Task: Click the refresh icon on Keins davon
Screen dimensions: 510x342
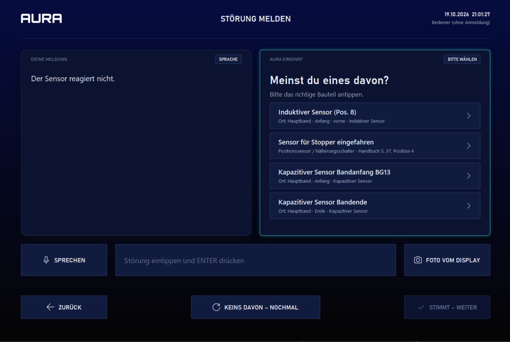Action: (x=216, y=307)
